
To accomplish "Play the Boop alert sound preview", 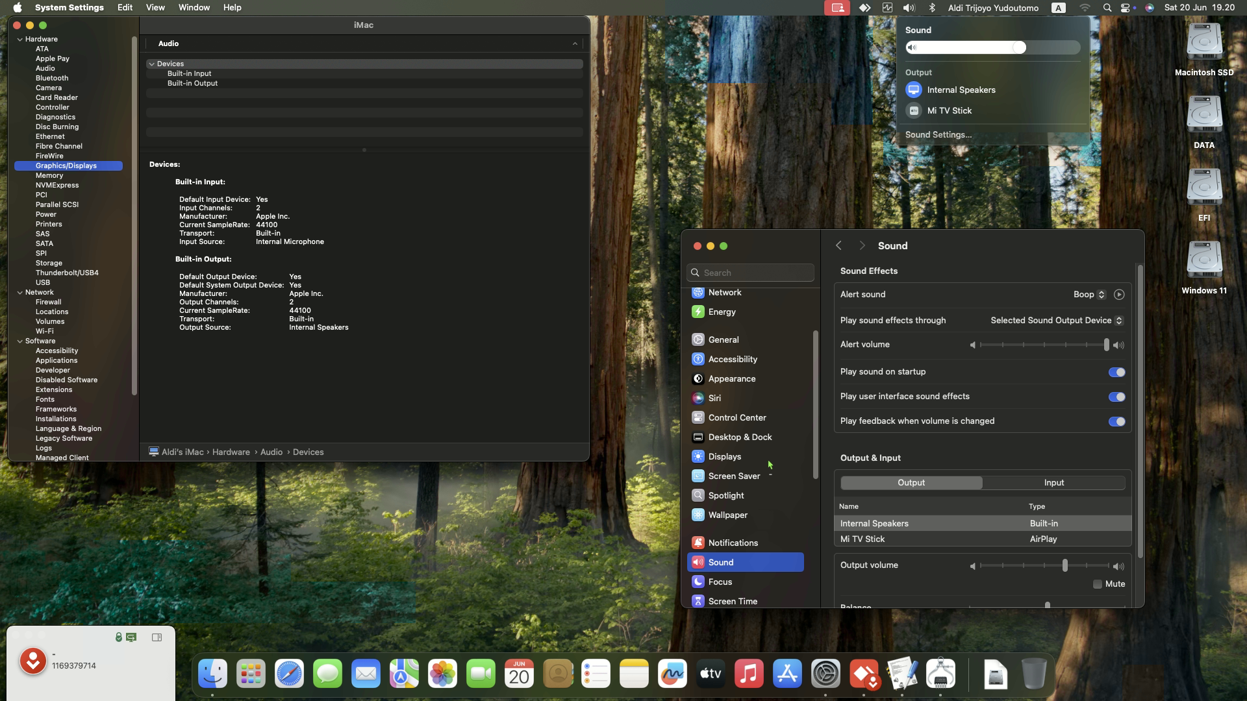I will click(1118, 295).
